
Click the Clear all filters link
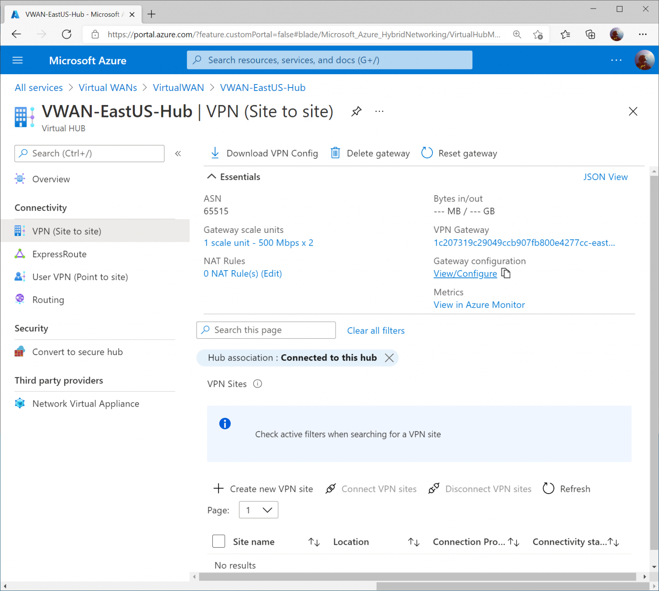(375, 330)
